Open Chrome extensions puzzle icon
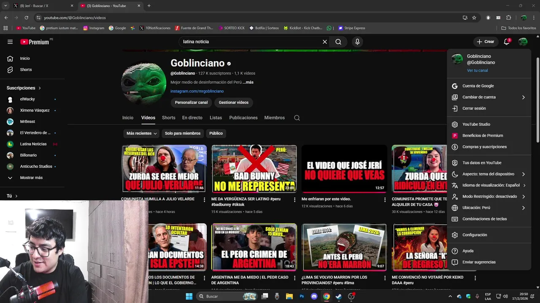The height and width of the screenshot is (303, 540). point(508,18)
